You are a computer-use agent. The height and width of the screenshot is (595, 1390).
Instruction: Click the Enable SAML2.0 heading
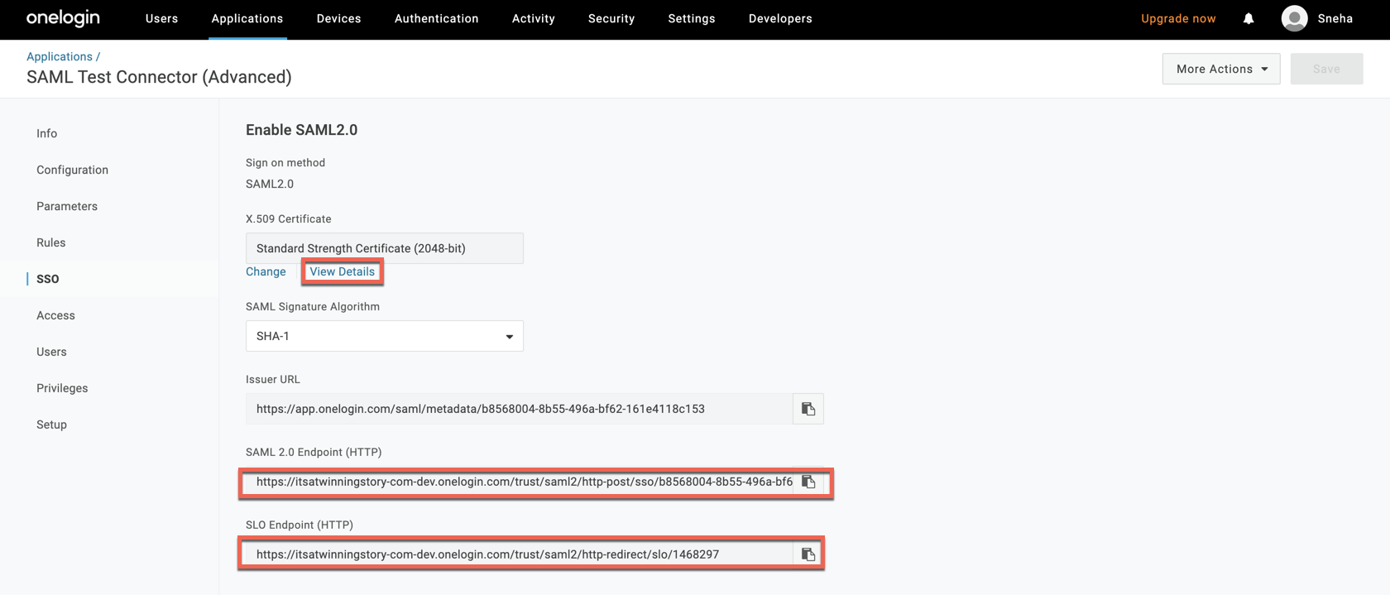pos(302,130)
